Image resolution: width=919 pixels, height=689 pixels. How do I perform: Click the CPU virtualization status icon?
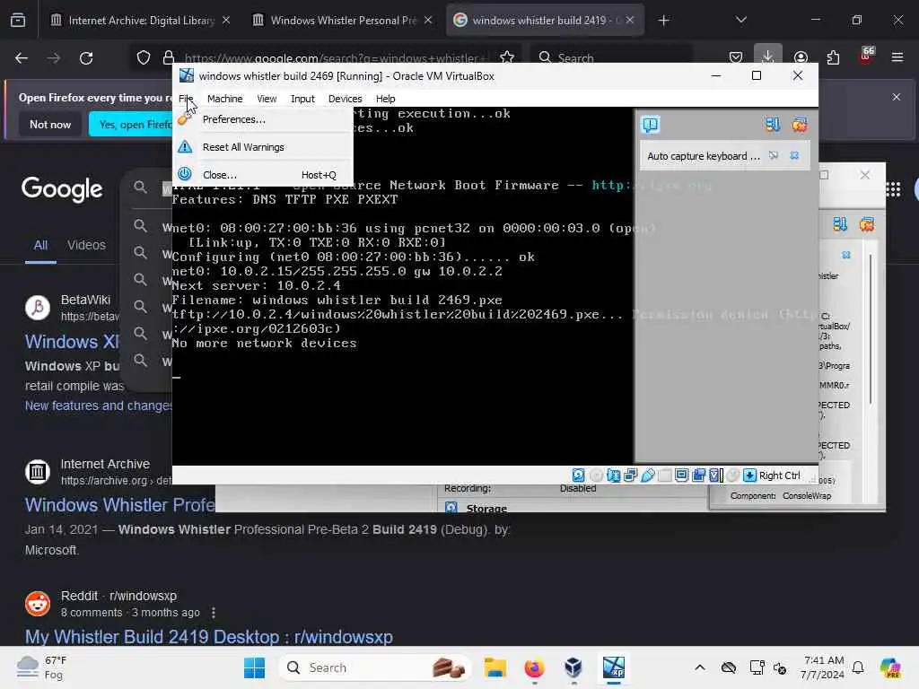[x=715, y=475]
